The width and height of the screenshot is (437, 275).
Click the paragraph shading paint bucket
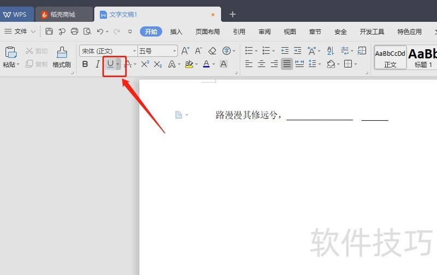click(x=331, y=64)
